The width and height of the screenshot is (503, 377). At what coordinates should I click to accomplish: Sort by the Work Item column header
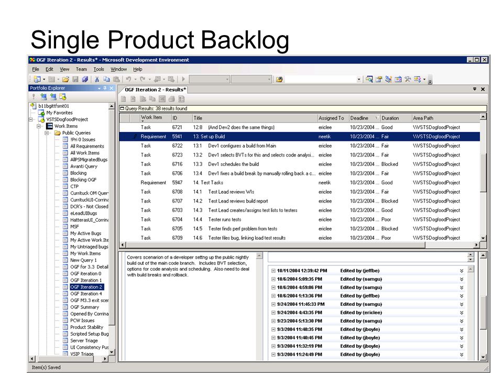click(x=155, y=118)
